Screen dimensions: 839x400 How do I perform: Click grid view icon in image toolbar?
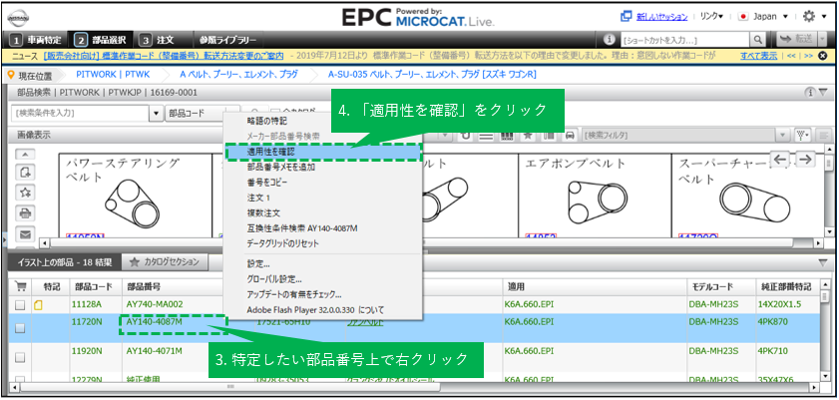[x=506, y=136]
